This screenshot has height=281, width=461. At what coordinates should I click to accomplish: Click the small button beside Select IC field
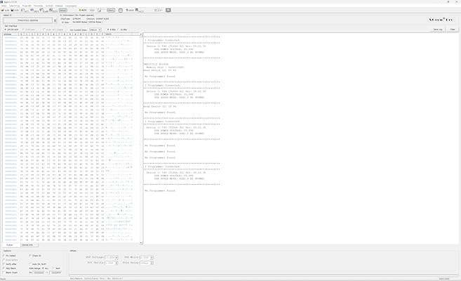pos(55,20)
